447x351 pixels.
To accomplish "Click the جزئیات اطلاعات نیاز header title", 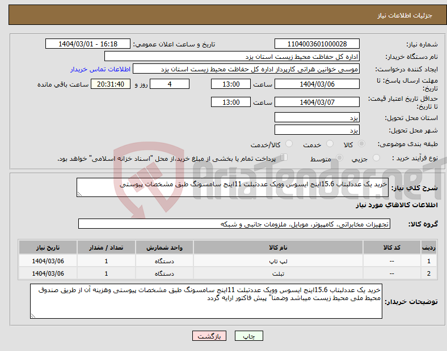I will [405, 15].
